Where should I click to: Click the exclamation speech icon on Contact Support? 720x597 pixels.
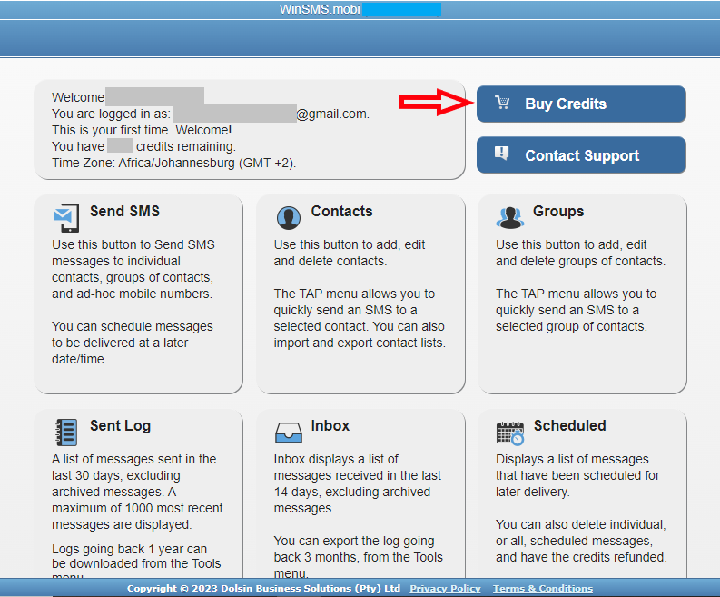[x=501, y=153]
